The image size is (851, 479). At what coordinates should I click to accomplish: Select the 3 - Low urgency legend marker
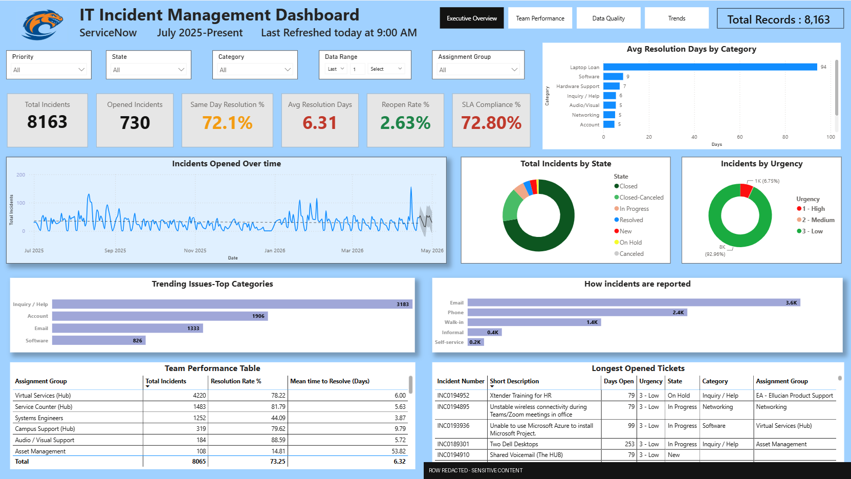pos(799,231)
